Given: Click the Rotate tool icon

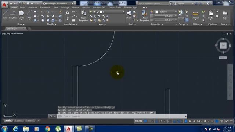Looking at the screenshot, I should point(48,12).
